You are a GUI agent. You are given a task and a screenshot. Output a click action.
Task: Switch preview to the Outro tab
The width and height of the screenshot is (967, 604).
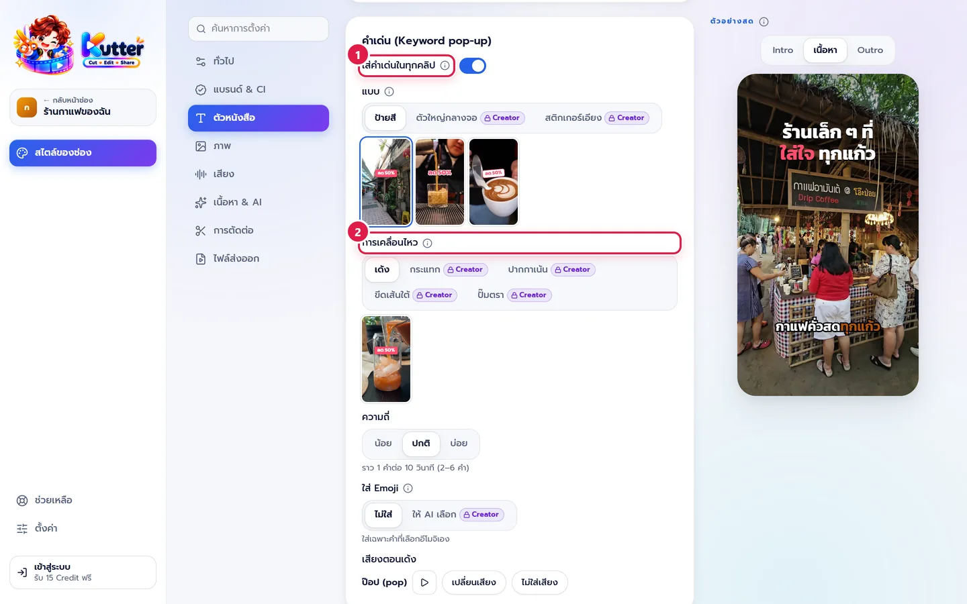click(x=870, y=50)
